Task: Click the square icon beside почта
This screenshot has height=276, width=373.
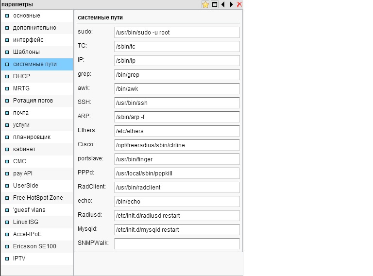Action: point(7,113)
